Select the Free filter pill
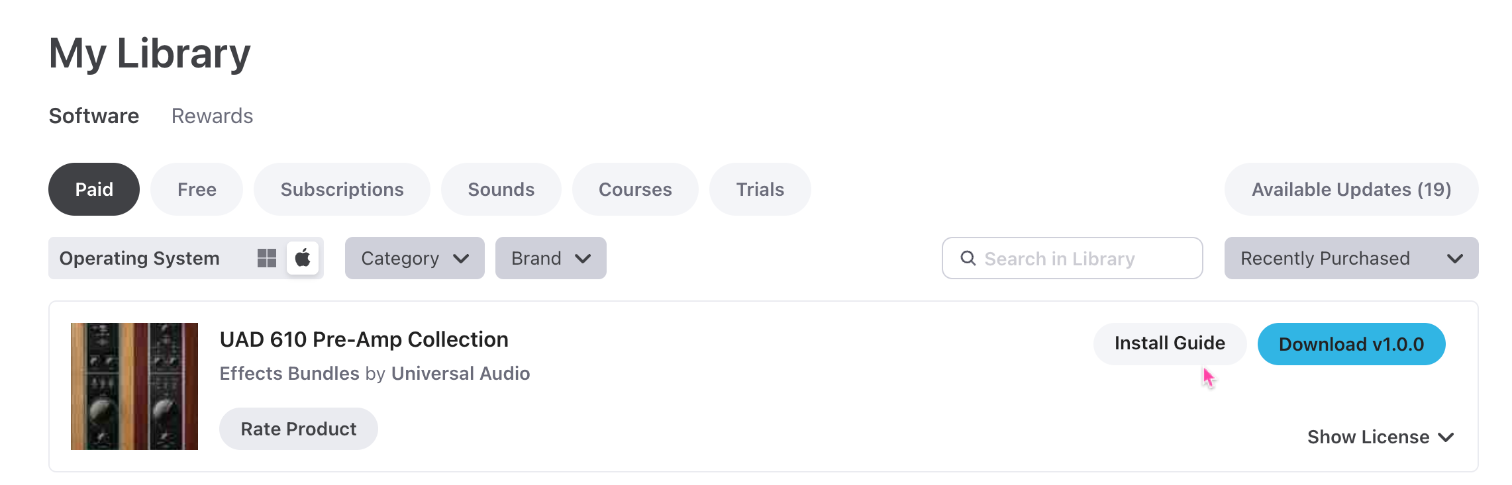This screenshot has width=1512, height=485. pyautogui.click(x=197, y=189)
